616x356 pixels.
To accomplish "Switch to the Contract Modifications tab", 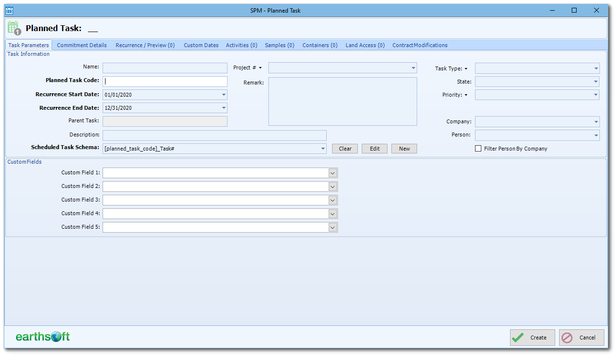I will tap(420, 45).
